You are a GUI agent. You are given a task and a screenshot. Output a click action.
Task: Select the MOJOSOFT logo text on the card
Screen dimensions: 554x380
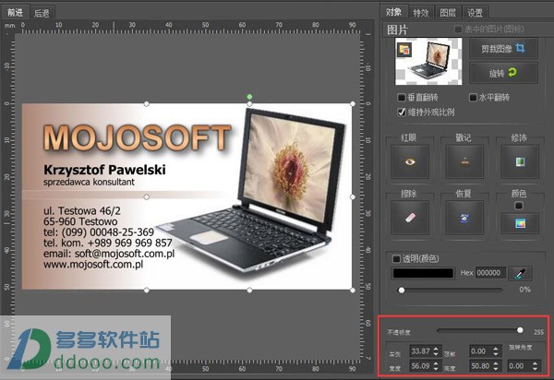(x=137, y=138)
